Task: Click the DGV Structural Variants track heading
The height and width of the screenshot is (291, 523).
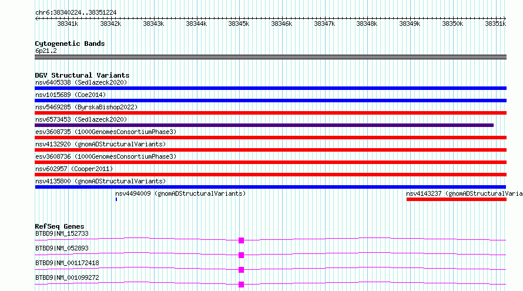Action: [82, 75]
